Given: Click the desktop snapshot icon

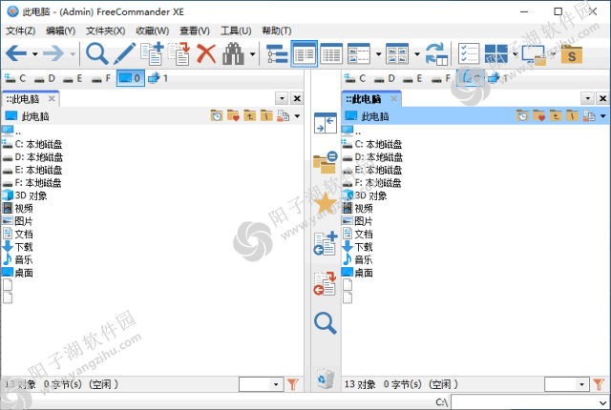Looking at the screenshot, I should coord(534,54).
